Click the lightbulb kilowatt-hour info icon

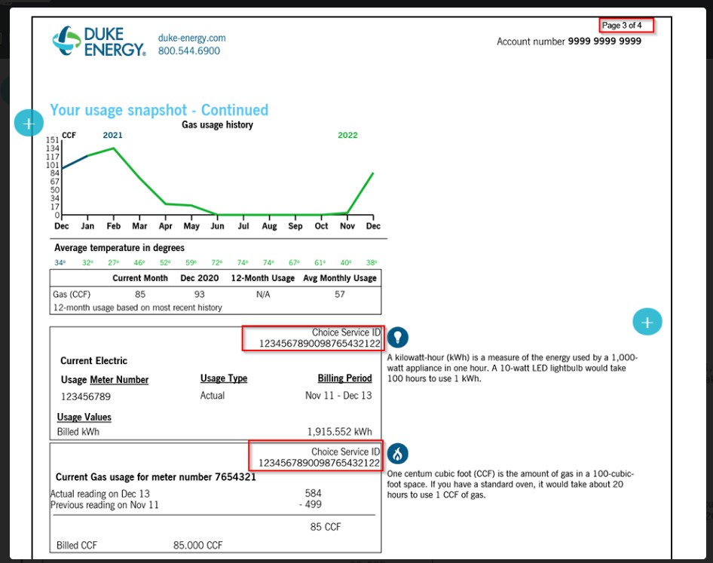click(x=397, y=337)
